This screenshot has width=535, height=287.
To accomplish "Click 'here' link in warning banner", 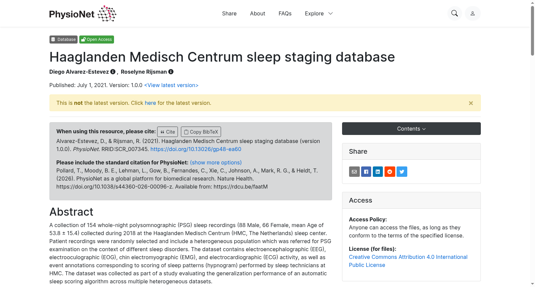I will pos(150,103).
